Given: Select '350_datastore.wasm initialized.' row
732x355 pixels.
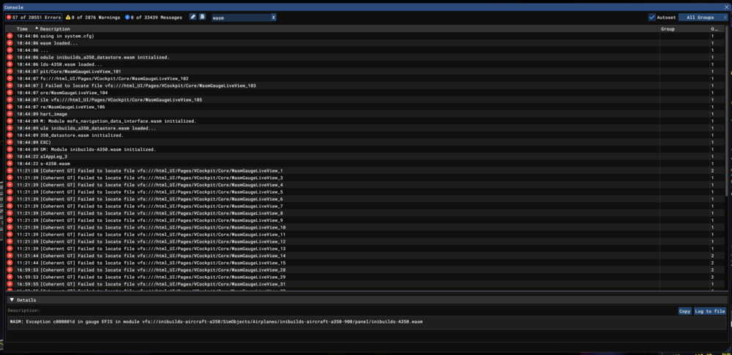Looking at the screenshot, I should (364, 136).
